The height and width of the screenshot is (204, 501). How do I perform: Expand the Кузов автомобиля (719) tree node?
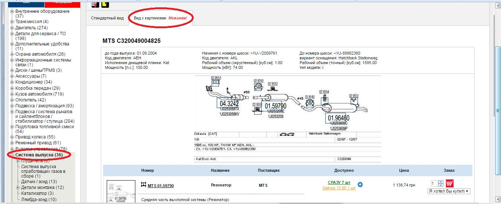(x=12, y=94)
